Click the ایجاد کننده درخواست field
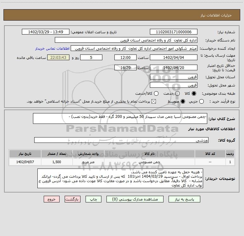The image size is (244, 236). pos(134,48)
